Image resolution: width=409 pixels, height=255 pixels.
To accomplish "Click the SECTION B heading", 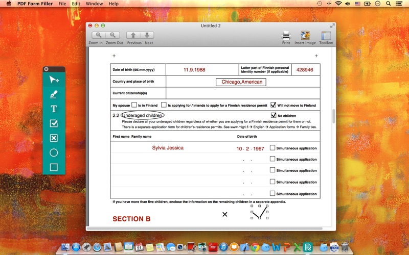I will [131, 219].
